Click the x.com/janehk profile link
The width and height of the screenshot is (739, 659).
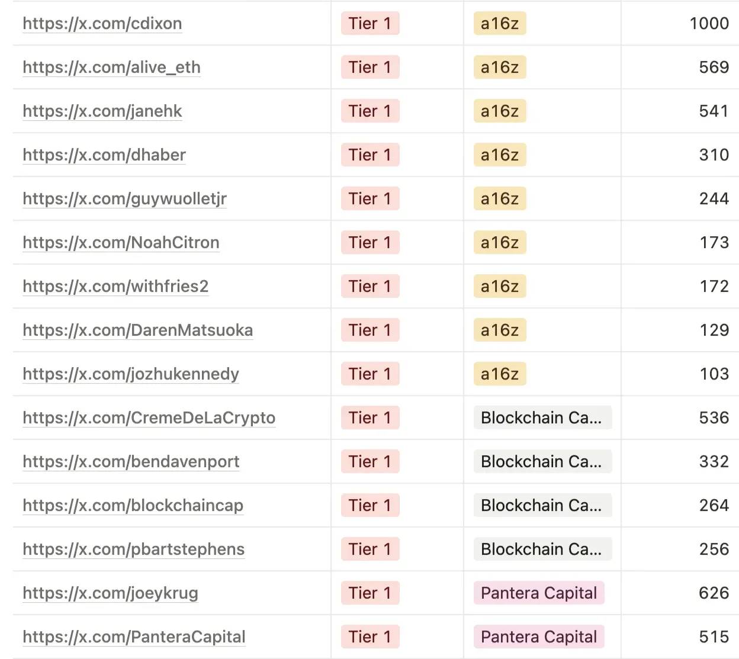[x=102, y=111]
